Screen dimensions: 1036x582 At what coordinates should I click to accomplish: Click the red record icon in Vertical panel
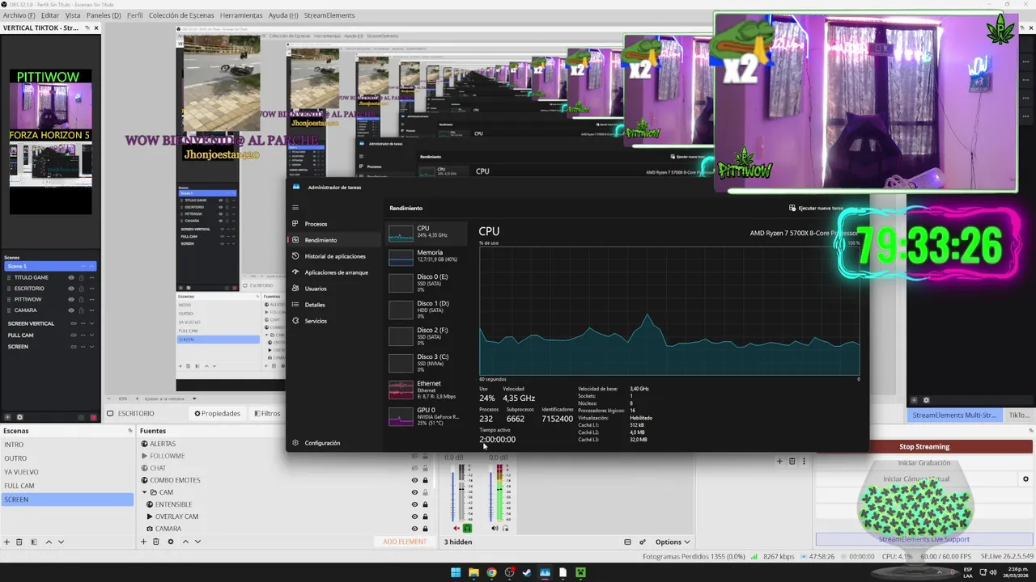[x=94, y=417]
